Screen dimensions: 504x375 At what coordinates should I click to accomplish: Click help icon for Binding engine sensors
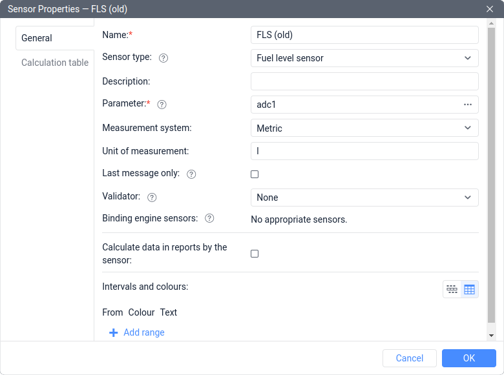[209, 219]
